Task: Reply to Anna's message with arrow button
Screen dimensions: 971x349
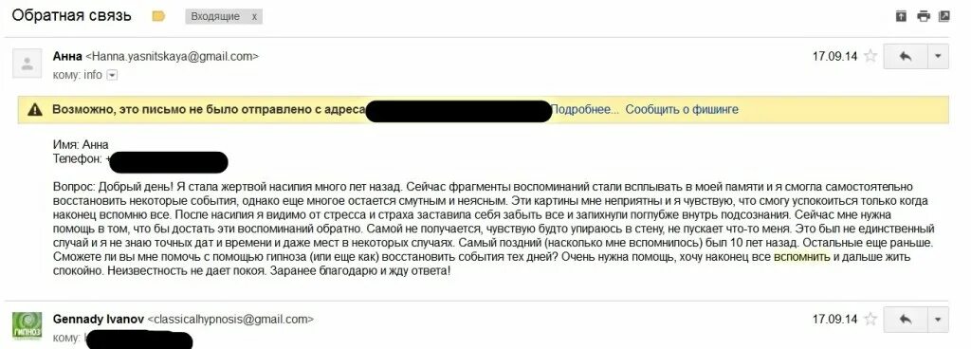Action: [x=906, y=56]
